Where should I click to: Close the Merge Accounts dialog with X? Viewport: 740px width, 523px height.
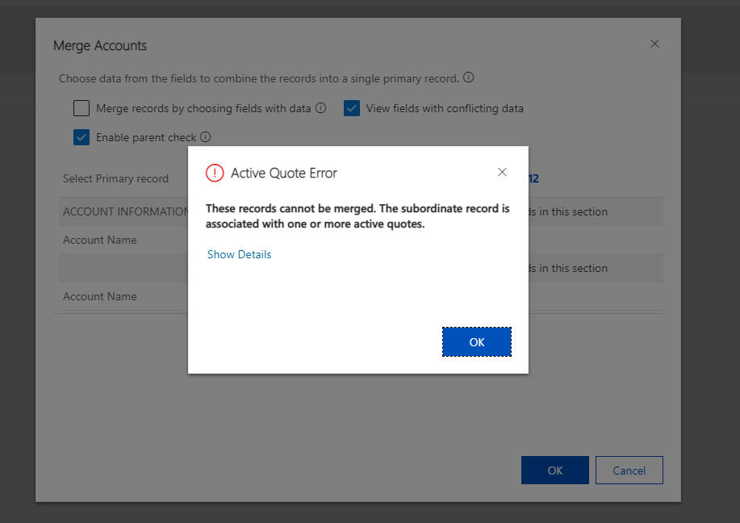pos(654,44)
